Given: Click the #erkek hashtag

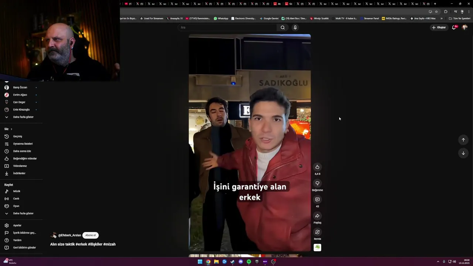Looking at the screenshot, I should 81,244.
